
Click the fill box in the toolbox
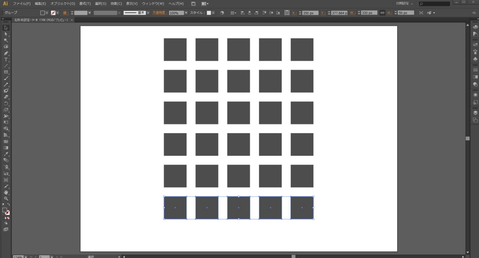point(5,210)
